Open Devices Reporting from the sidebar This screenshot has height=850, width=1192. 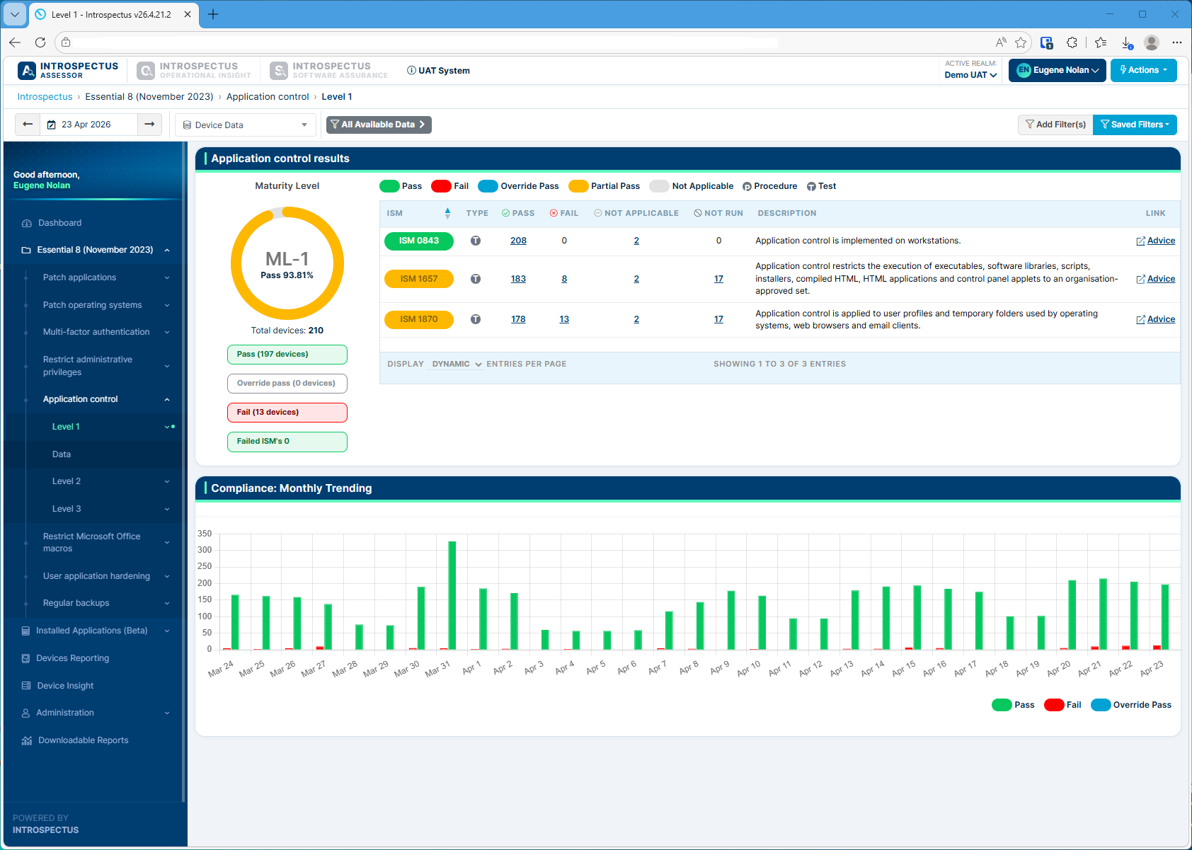pyautogui.click(x=73, y=658)
